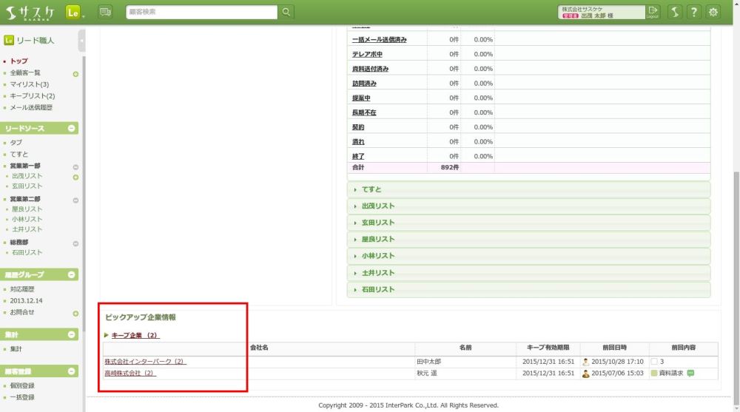
Task: Open the help question mark icon
Action: point(693,12)
